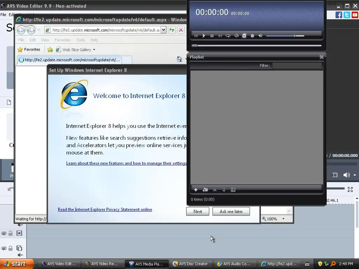Open Learn about these new features link

pyautogui.click(x=126, y=163)
